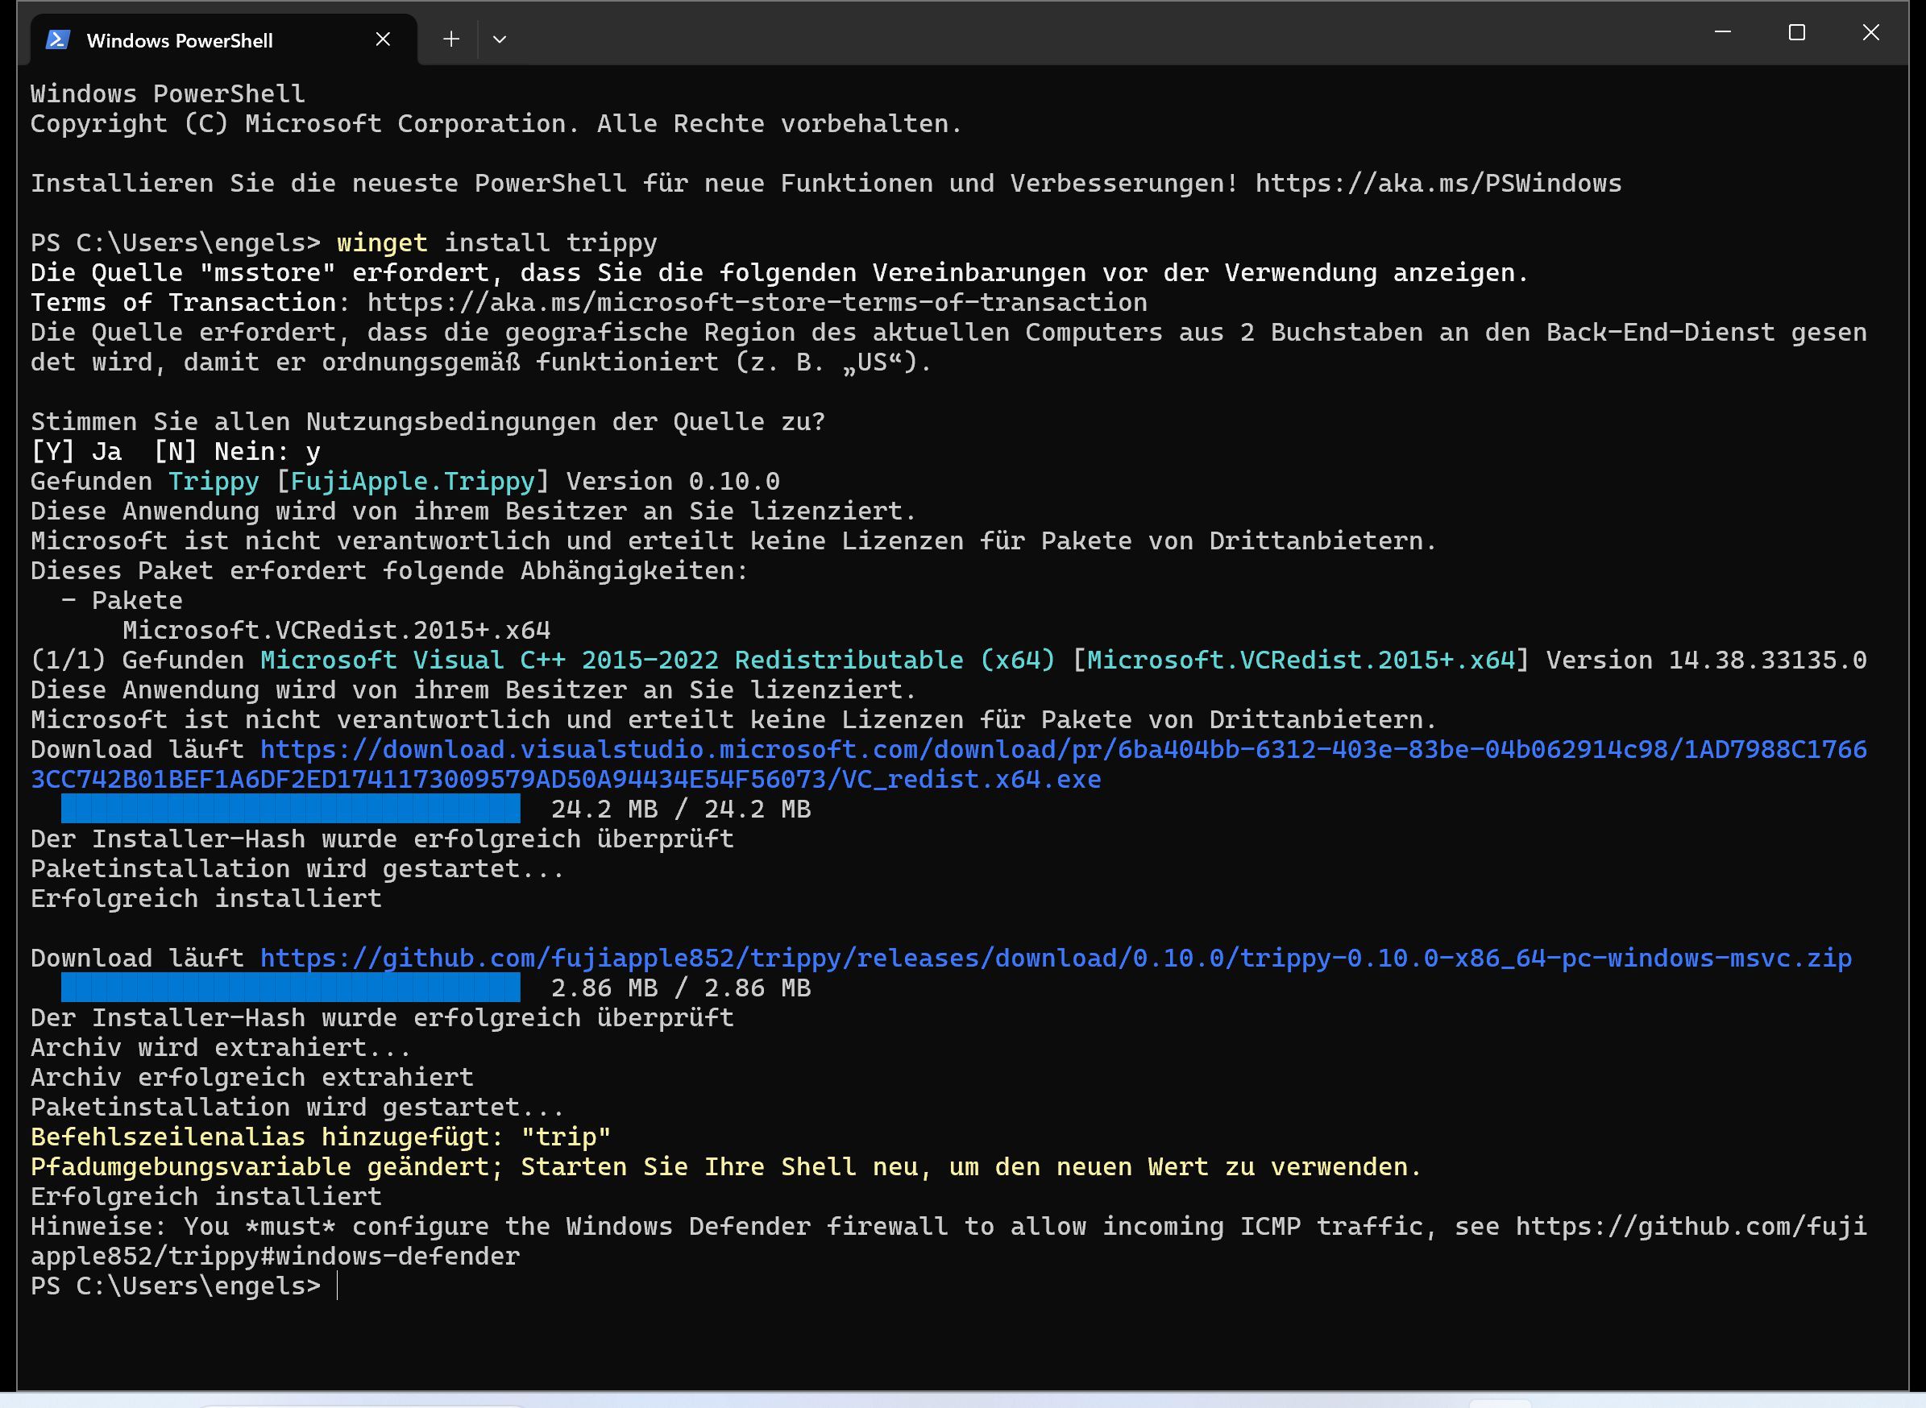Viewport: 1926px width, 1408px height.
Task: Select the Windows PowerShell tab
Action: click(x=223, y=39)
